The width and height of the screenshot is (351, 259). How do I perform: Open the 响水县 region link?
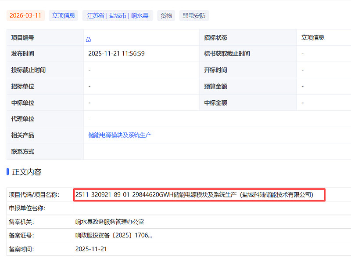coord(140,15)
